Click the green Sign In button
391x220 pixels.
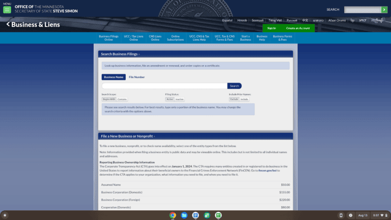coord(271,28)
